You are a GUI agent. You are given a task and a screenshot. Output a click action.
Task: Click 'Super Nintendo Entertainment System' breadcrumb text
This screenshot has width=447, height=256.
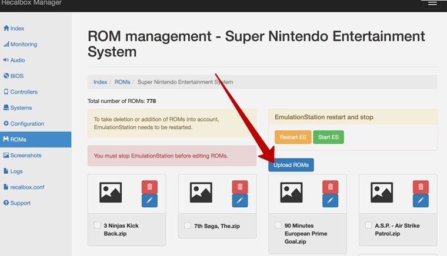pyautogui.click(x=185, y=82)
